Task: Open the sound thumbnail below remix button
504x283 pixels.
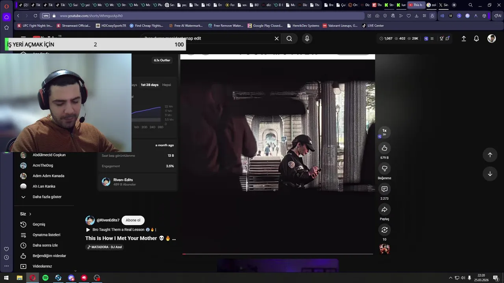Action: click(x=384, y=249)
